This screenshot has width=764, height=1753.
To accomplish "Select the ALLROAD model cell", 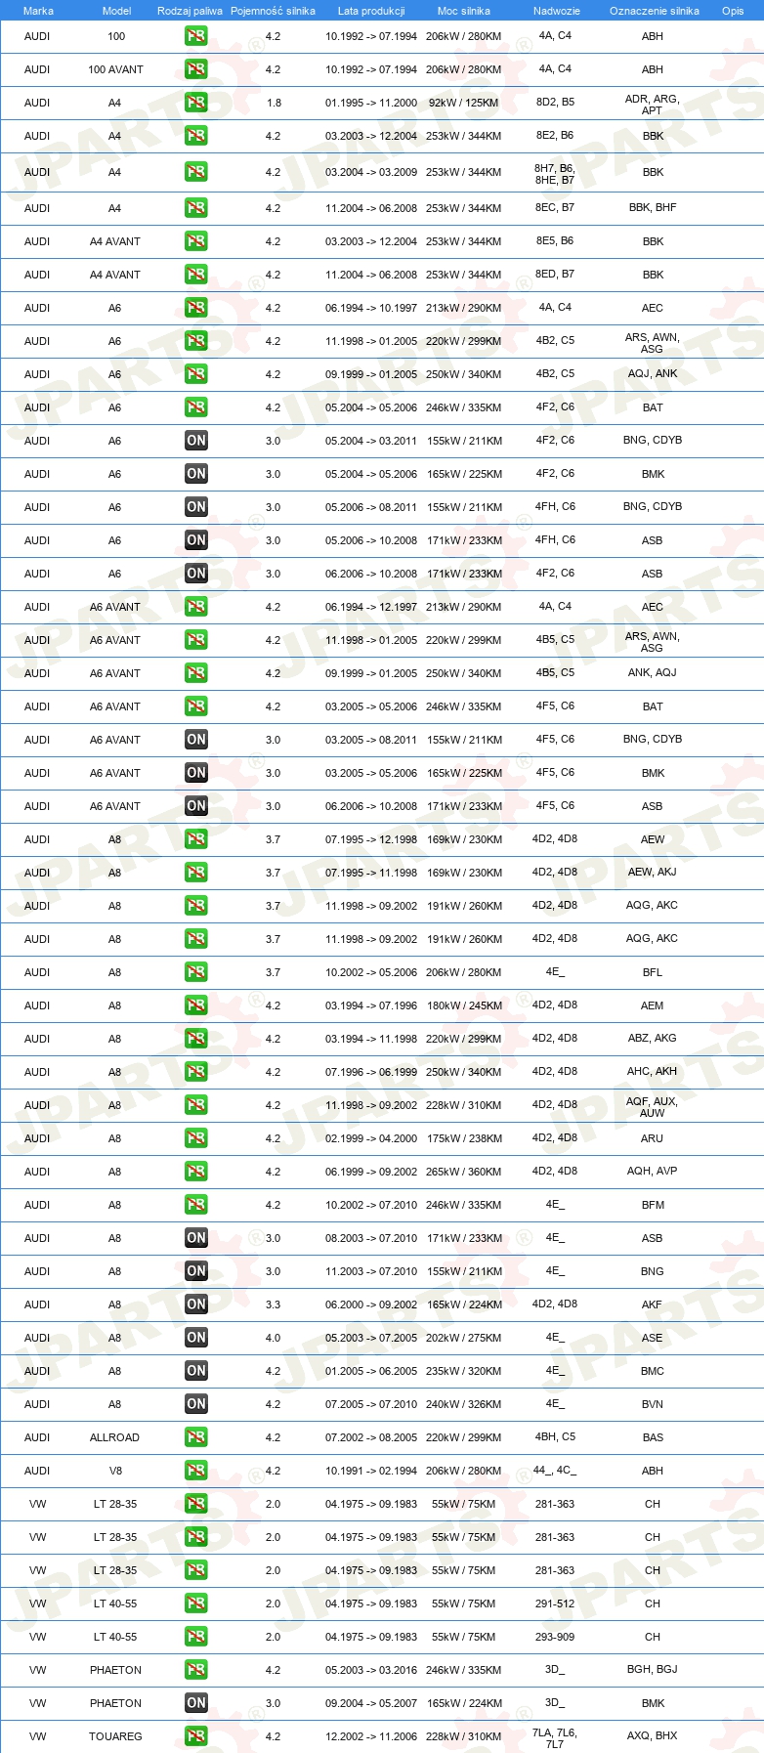I will [115, 1437].
